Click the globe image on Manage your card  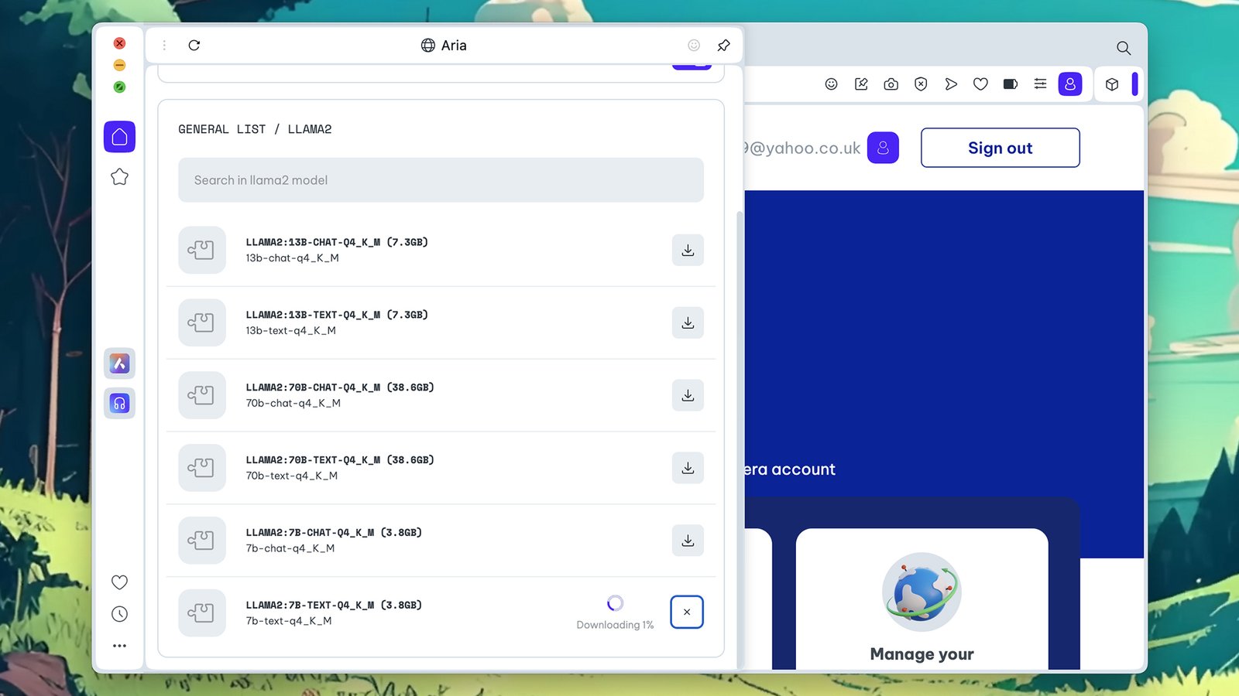(922, 592)
